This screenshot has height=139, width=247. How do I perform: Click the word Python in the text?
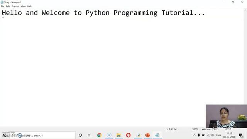click(98, 13)
